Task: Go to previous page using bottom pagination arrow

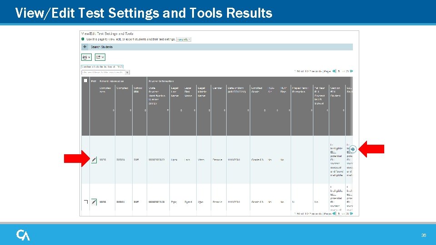Action: 334,214
